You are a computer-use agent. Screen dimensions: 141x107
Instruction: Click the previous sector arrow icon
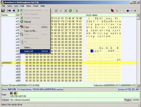pyautogui.click(x=14, y=11)
